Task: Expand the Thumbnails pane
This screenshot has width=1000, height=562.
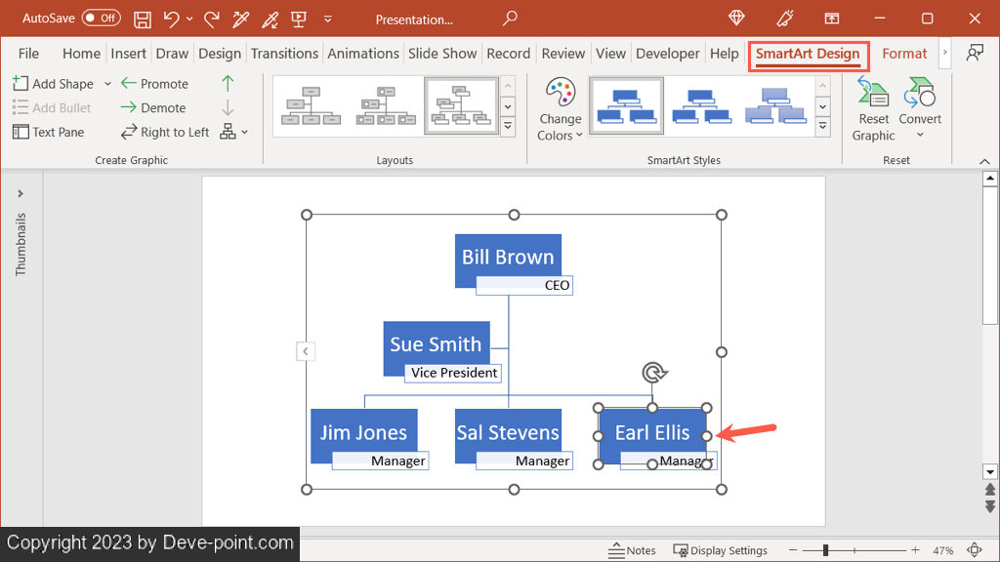Action: pyautogui.click(x=21, y=194)
